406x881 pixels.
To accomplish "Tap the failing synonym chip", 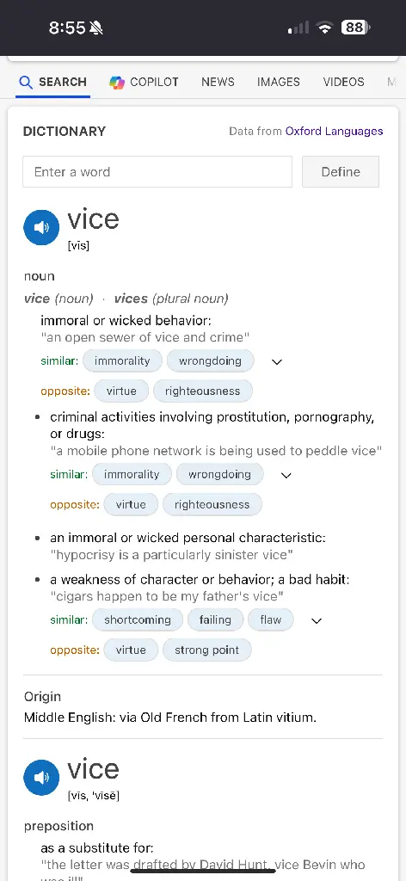I will point(215,619).
